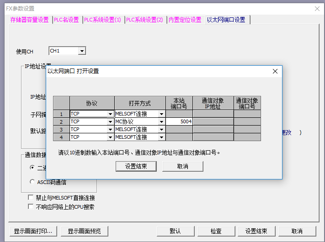Click the 默认 button
The width and height of the screenshot is (325, 242).
point(175,231)
